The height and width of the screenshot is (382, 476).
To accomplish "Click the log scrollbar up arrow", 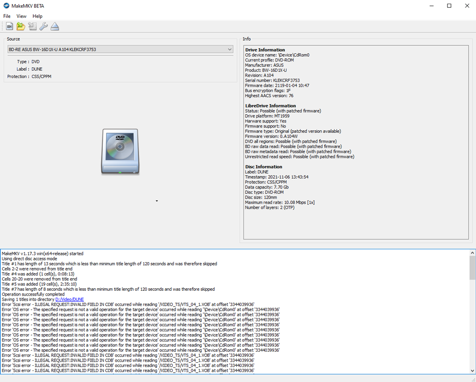I will (x=472, y=253).
